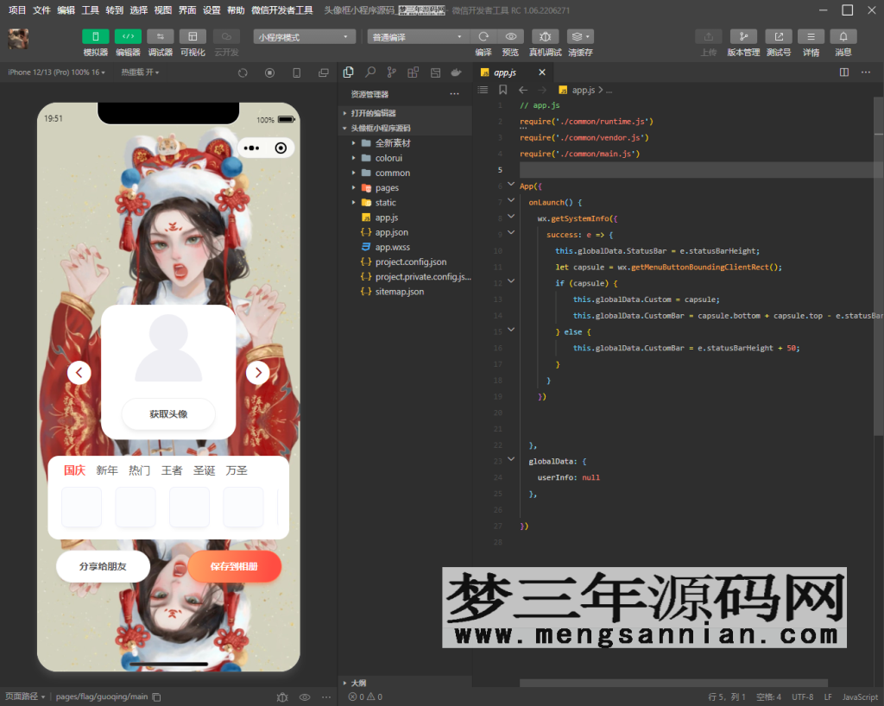The height and width of the screenshot is (706, 884).
Task: Select the search icon in editor sidebar
Action: (369, 72)
